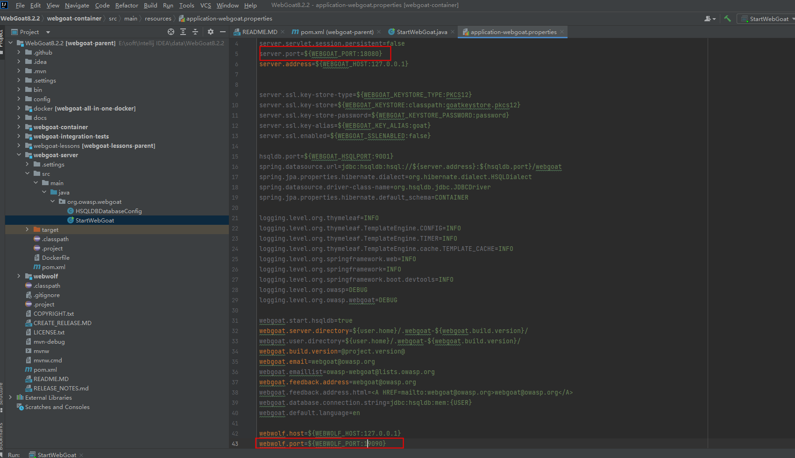This screenshot has height=458, width=795.
Task: Open the Tools menu
Action: tap(187, 6)
